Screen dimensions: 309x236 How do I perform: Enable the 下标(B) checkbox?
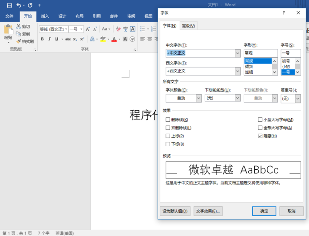click(x=168, y=144)
